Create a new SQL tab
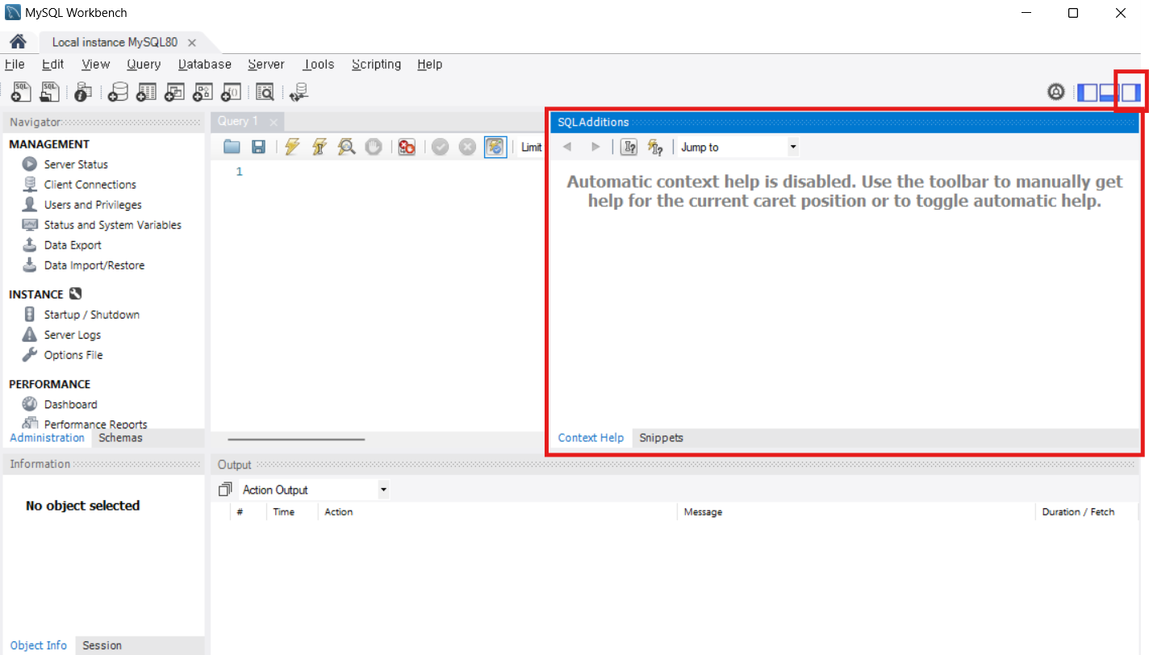 pyautogui.click(x=21, y=92)
